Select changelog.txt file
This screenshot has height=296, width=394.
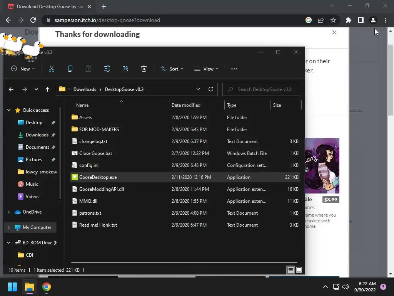pyautogui.click(x=185, y=141)
